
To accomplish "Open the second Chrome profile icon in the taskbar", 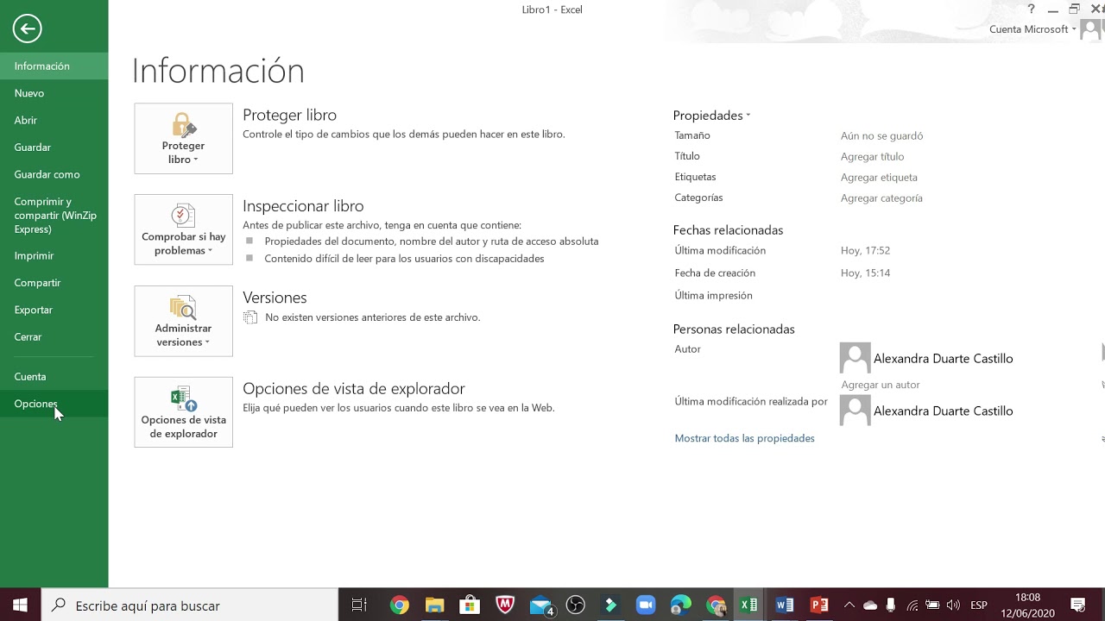I will (x=716, y=605).
